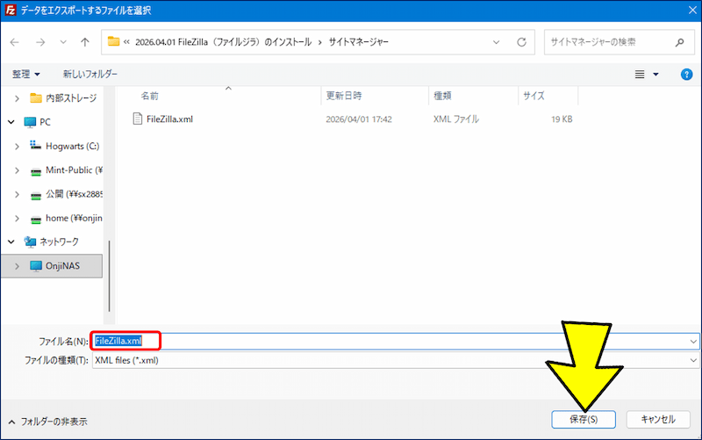Click 新しいフォルダー button
Viewport: 702px width, 440px height.
click(90, 74)
